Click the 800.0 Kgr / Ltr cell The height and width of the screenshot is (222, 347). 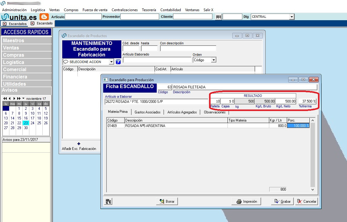pos(278,125)
